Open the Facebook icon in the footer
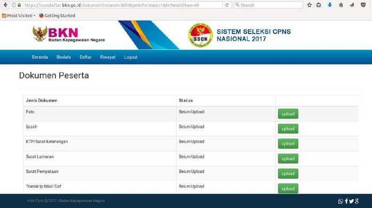This screenshot has width=372, height=208. (x=346, y=201)
